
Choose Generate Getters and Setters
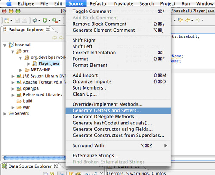[x=118, y=111]
